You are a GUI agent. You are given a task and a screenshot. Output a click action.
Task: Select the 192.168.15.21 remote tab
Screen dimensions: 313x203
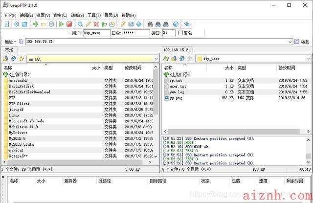177,50
